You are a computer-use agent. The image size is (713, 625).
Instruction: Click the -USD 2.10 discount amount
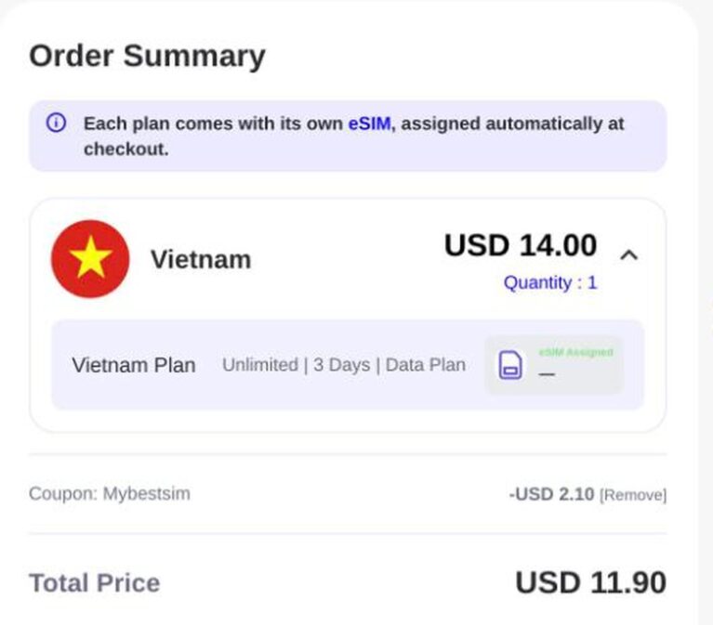coord(551,494)
